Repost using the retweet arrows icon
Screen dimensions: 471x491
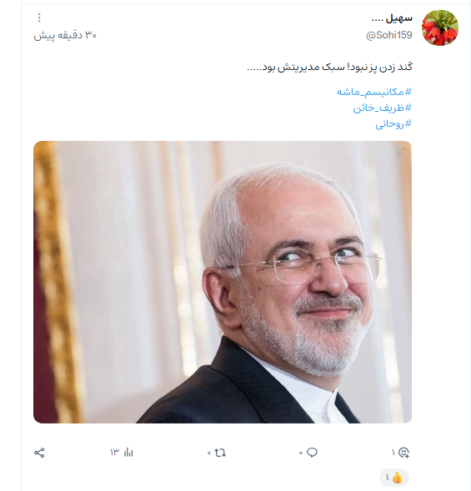point(220,453)
